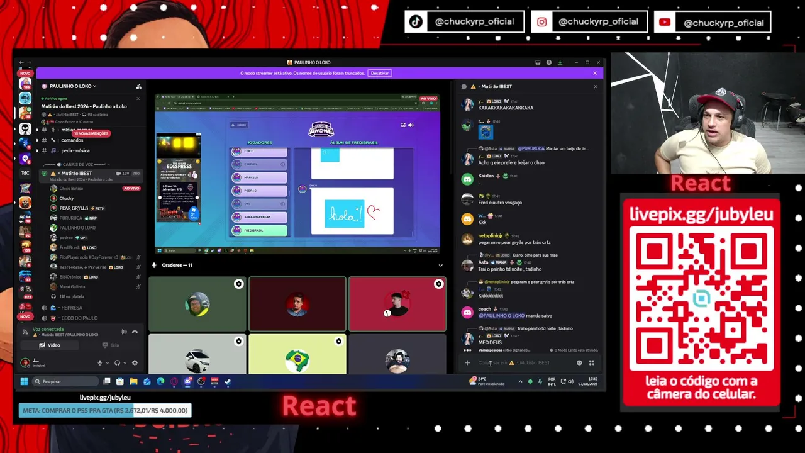
Task: Open Discord from the taskbar
Action: 187,381
